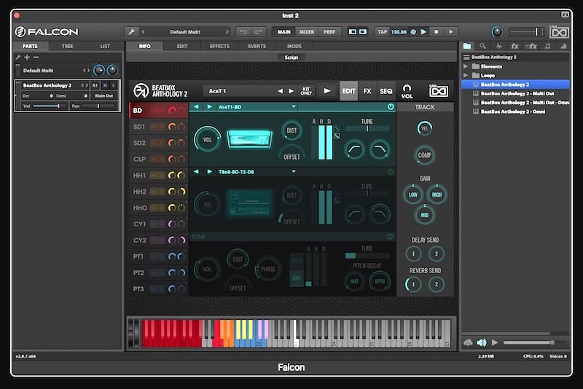
Task: Open the file browser folder tab
Action: pos(467,46)
